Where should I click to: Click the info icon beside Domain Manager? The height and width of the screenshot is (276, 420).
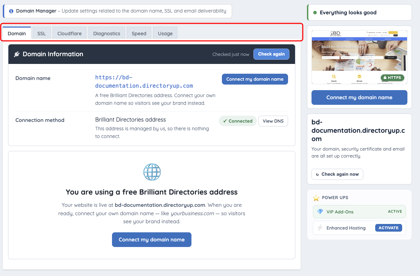coord(11,11)
